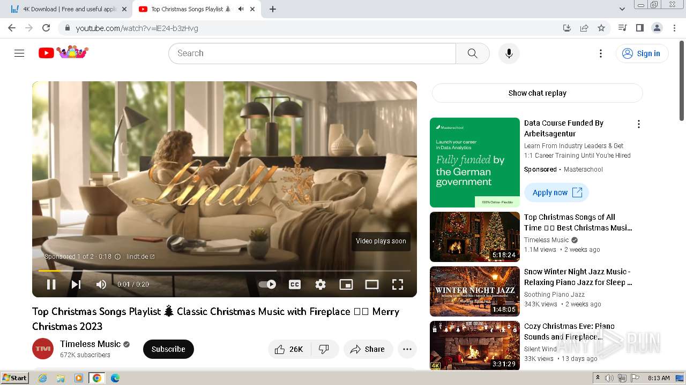Toggle closed captions in player
The image size is (686, 385).
coord(295,284)
